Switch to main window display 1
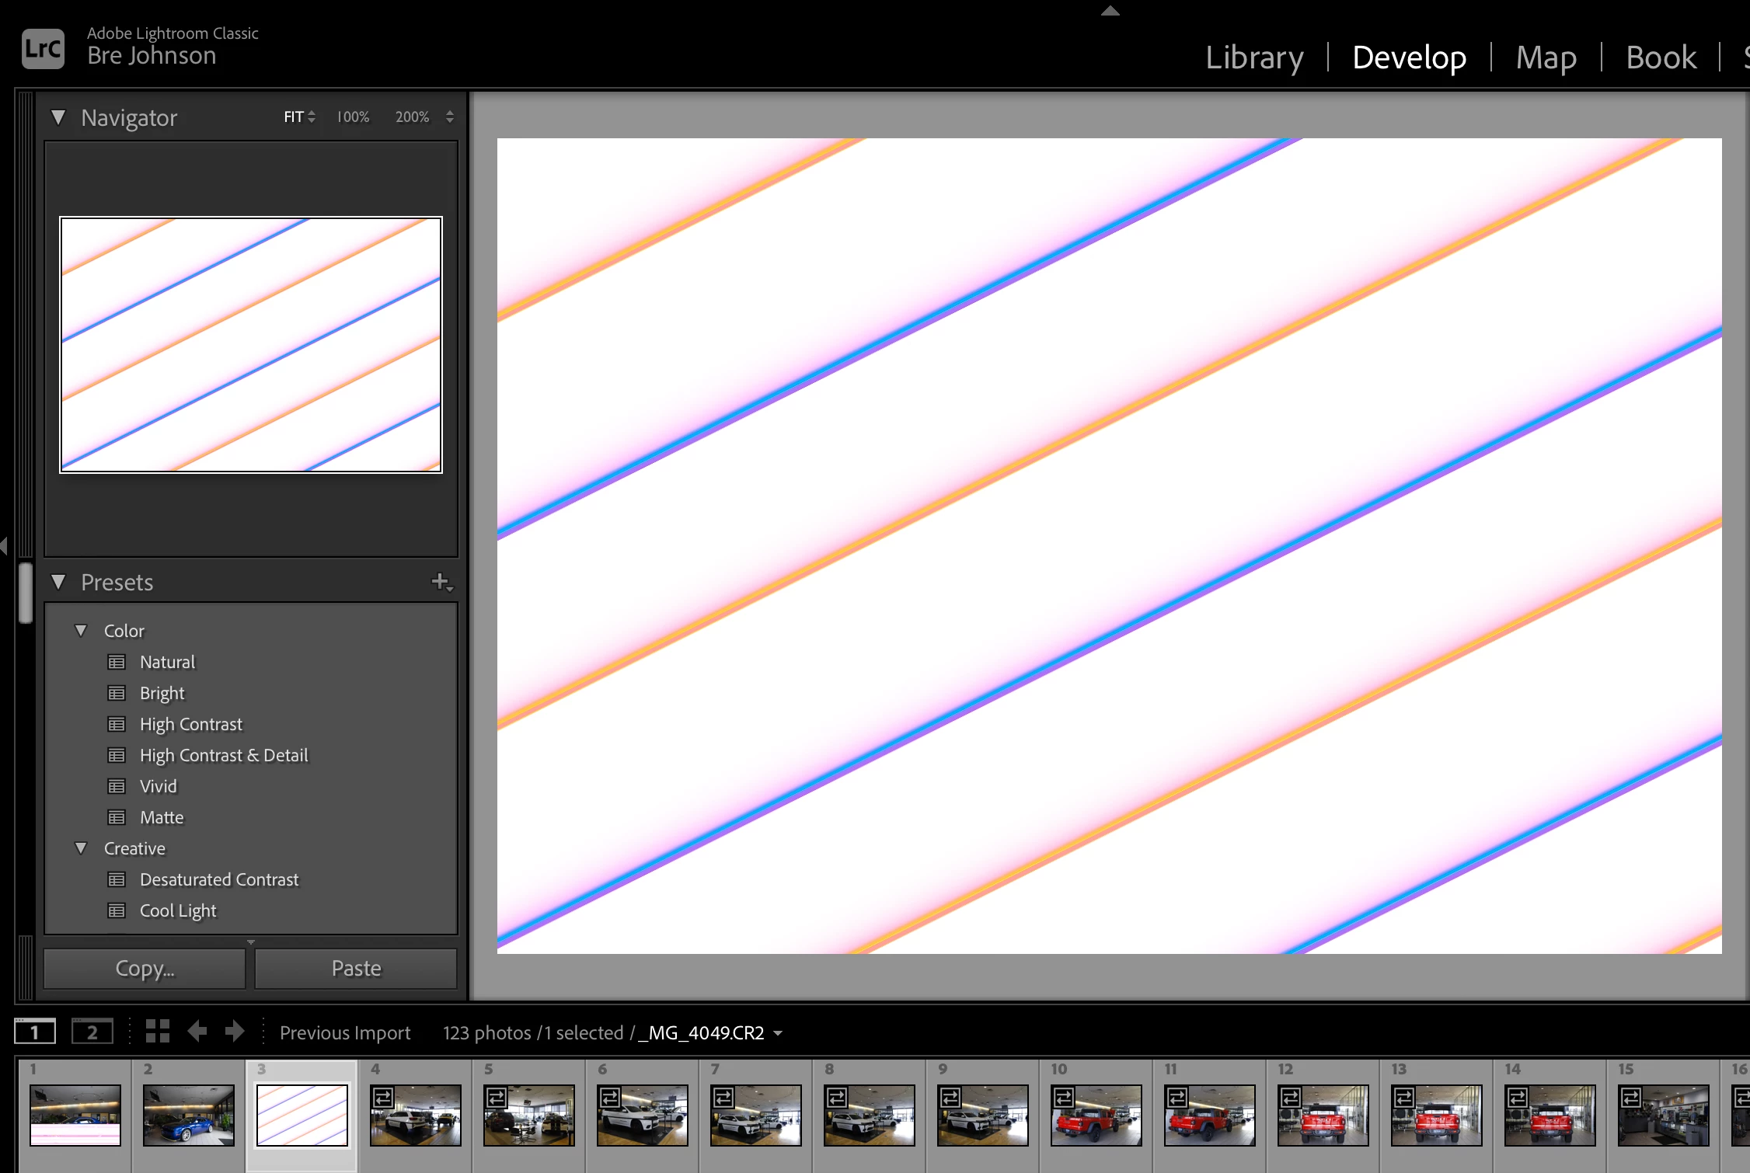Screen dimensions: 1750x1173 [x=35, y=1032]
